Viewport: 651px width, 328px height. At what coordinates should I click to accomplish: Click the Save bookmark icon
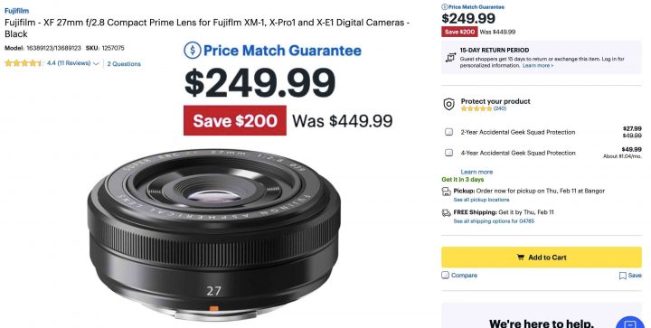tap(622, 276)
